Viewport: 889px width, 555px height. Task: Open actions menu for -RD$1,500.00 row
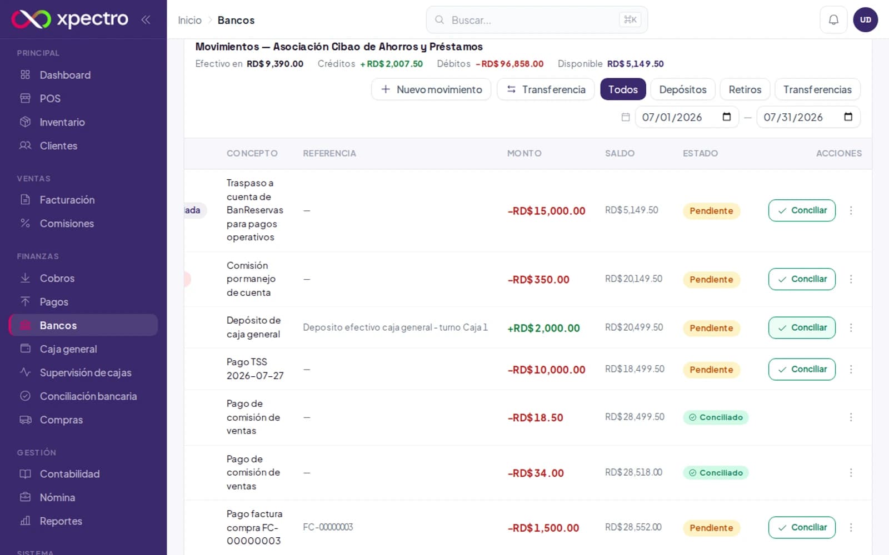click(851, 527)
